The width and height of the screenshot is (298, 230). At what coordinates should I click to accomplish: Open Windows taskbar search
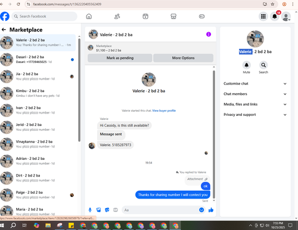coord(13,225)
